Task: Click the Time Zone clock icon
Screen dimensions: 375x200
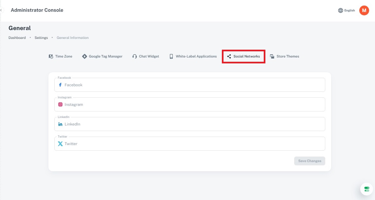Action: click(x=51, y=56)
